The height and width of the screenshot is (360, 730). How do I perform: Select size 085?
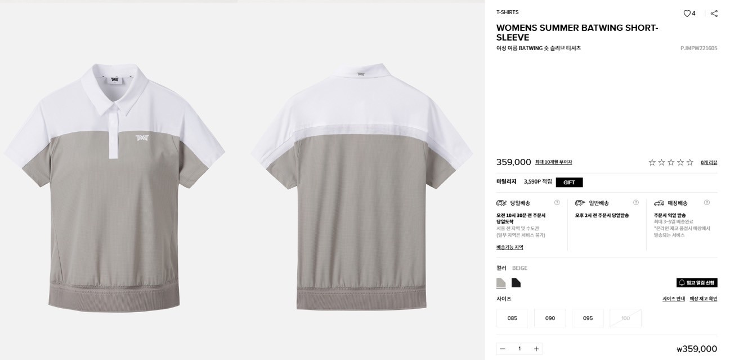pos(512,318)
